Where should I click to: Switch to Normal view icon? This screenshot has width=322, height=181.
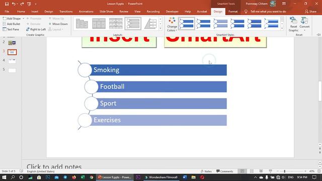[243, 171]
